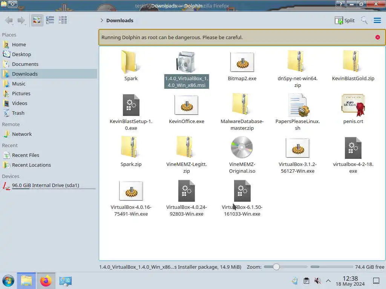Screen dimensions: 386x289
Task: Click the Downloads breadcrumb label
Action: point(119,20)
